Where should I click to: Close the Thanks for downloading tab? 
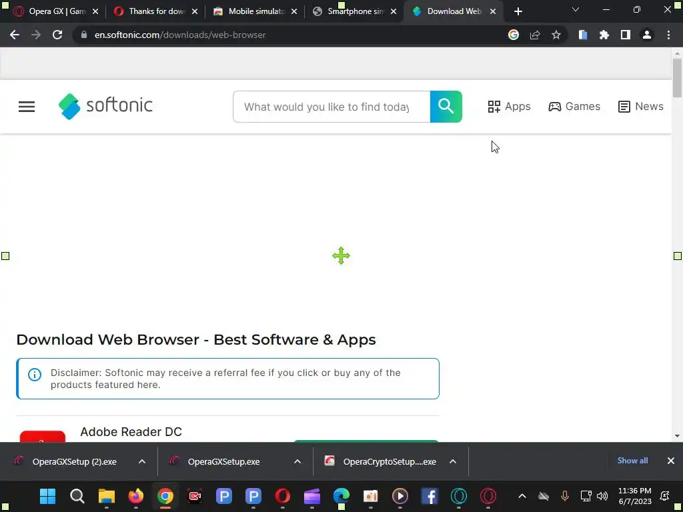[x=195, y=11]
